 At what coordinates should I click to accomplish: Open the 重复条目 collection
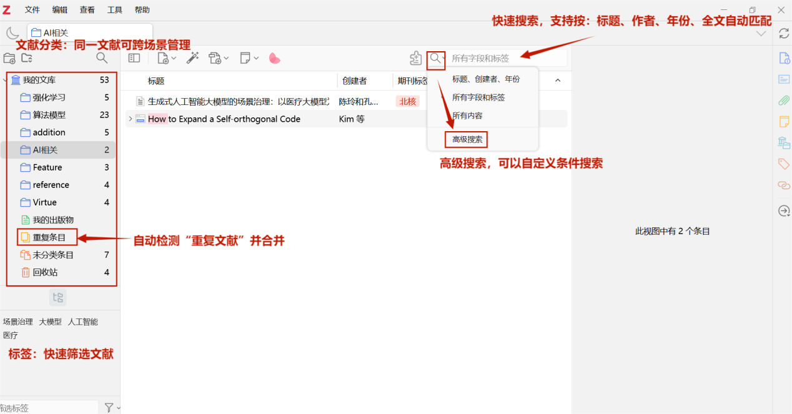click(x=49, y=237)
